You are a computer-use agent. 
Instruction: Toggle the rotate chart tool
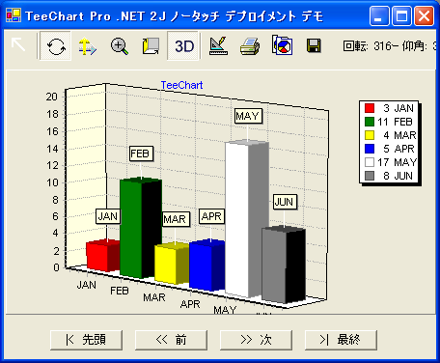tap(55, 45)
